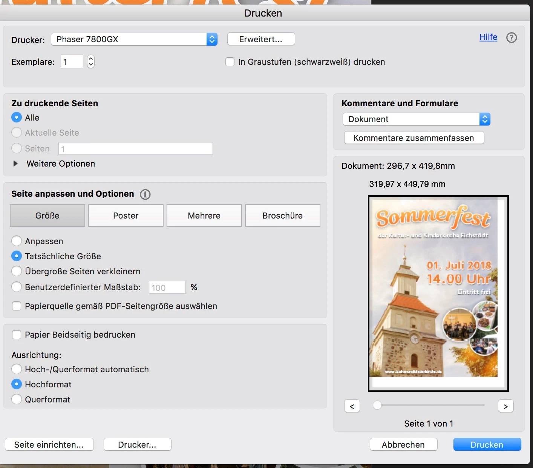Click the page preview slider handle
This screenshot has width=533, height=468.
(x=377, y=405)
